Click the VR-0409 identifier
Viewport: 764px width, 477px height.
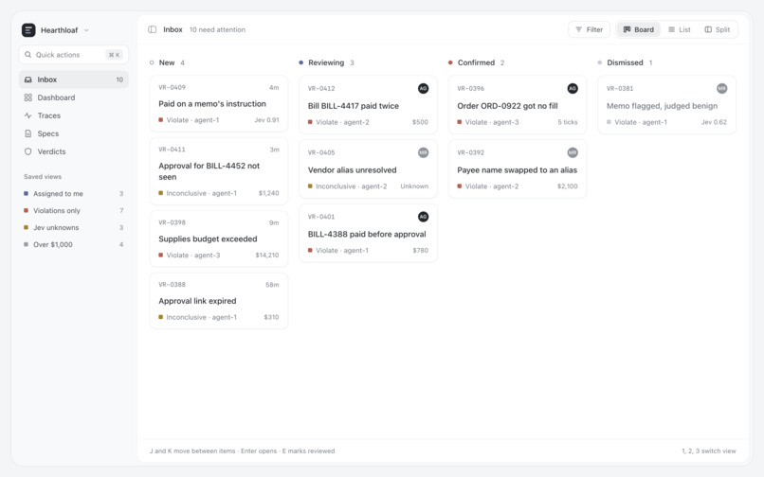coord(172,88)
